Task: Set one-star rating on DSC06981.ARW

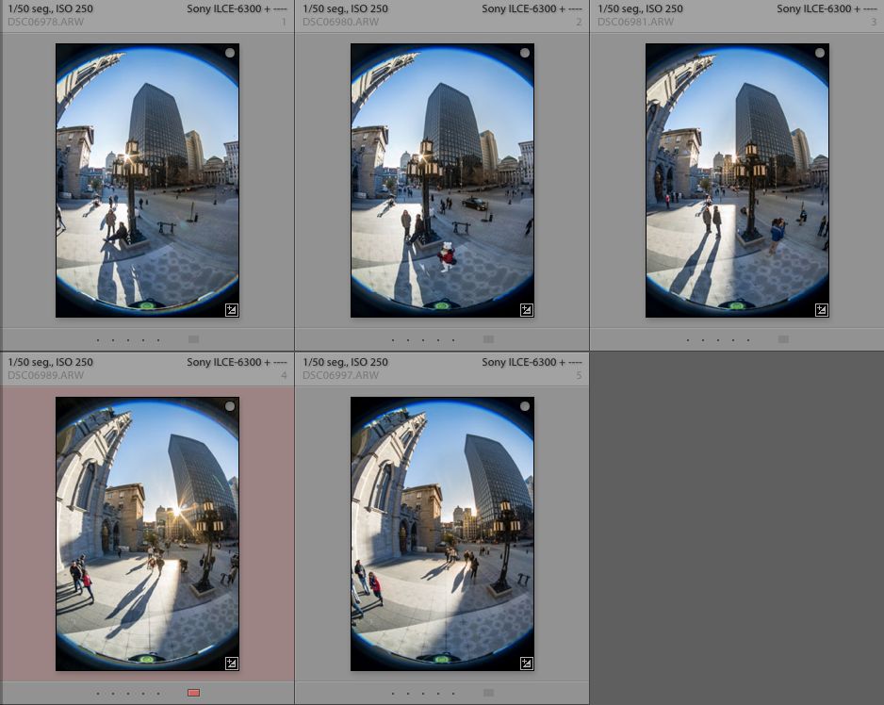Action: pos(688,339)
